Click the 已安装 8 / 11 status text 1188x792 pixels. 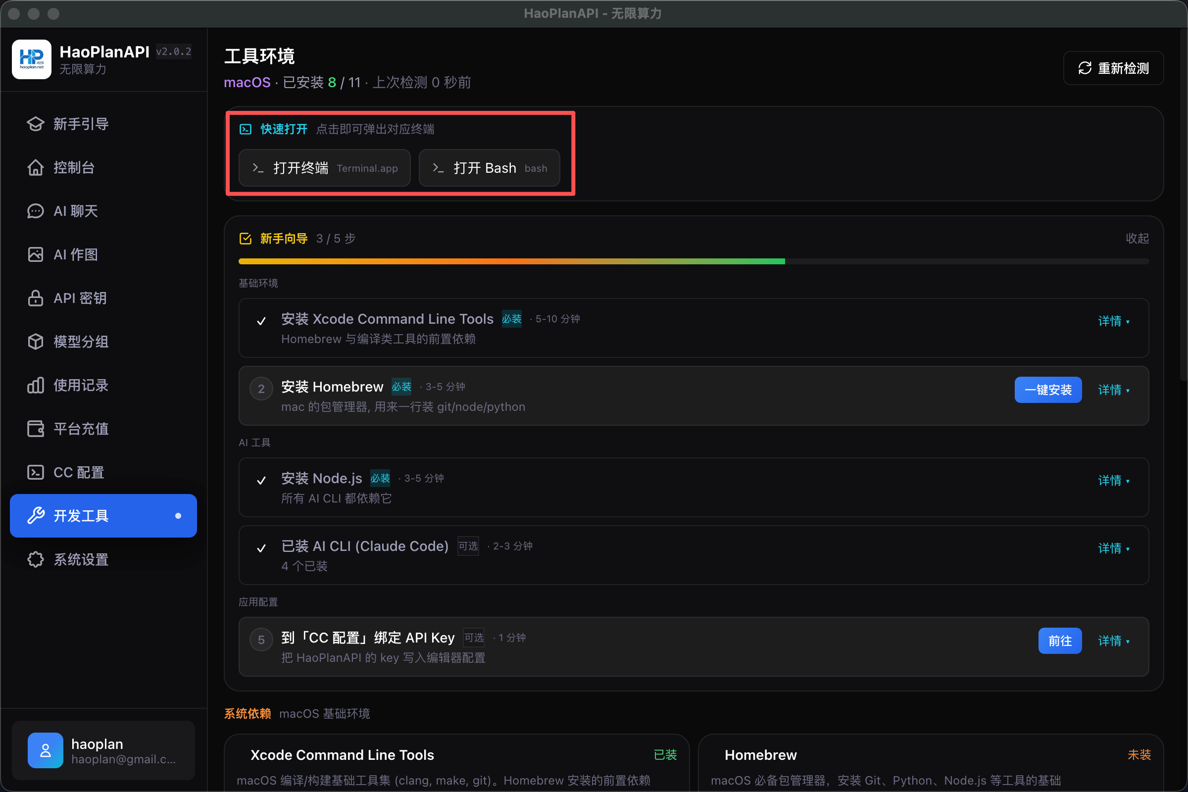322,82
